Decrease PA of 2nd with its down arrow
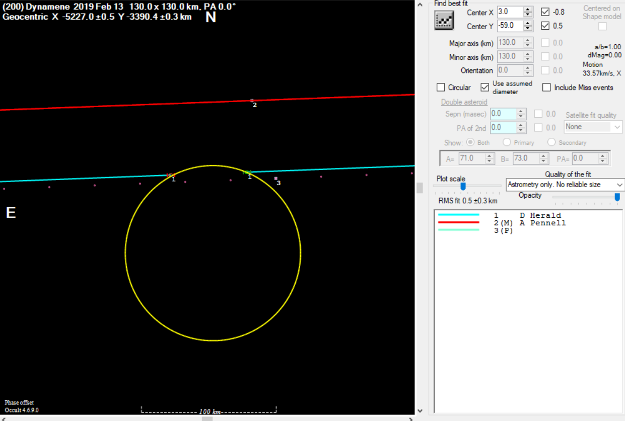Screen dimensions: 625x421 pos(521,131)
